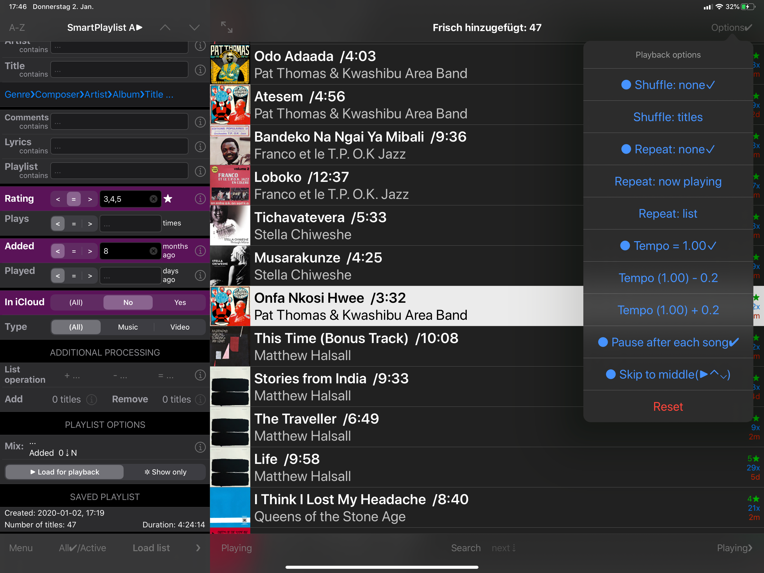
Task: Clear the Rating value 3,4,5
Action: tap(153, 199)
